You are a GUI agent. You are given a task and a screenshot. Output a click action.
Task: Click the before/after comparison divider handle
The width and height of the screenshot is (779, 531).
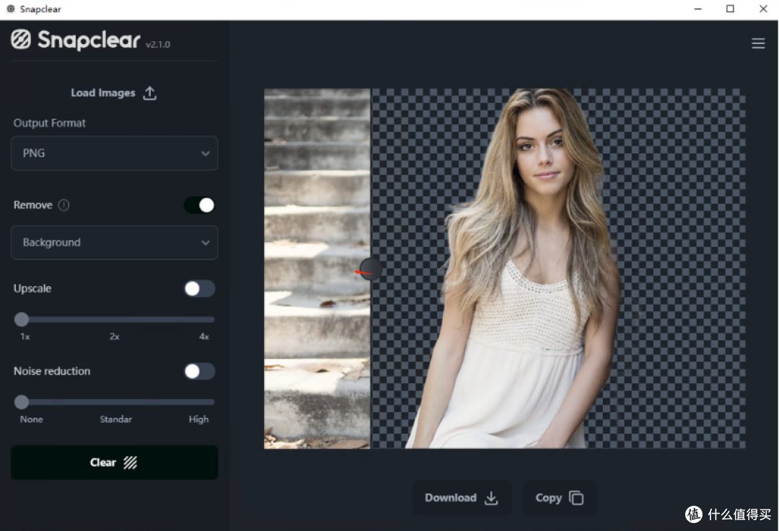pyautogui.click(x=370, y=269)
